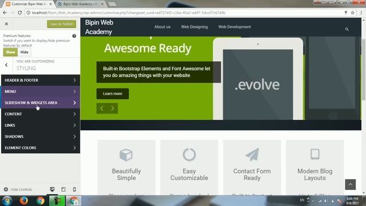Click the Hide Controls collapse icon
The height and width of the screenshot is (206, 366).
pyautogui.click(x=6, y=189)
